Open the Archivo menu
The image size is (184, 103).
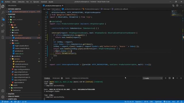8,2
